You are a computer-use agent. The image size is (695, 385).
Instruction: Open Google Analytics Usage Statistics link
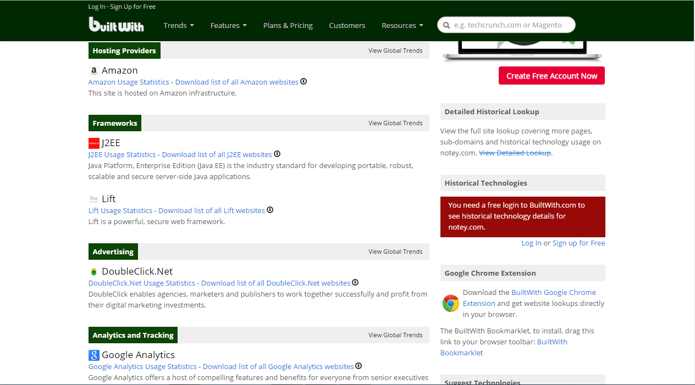click(142, 366)
